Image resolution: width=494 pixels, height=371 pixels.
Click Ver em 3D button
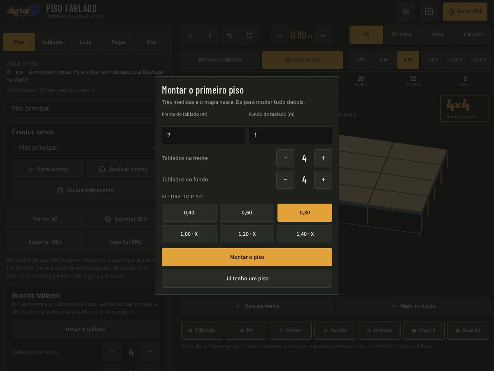point(45,219)
